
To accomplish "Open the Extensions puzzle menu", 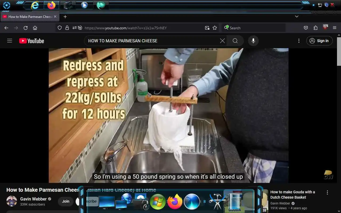I will coord(315,28).
